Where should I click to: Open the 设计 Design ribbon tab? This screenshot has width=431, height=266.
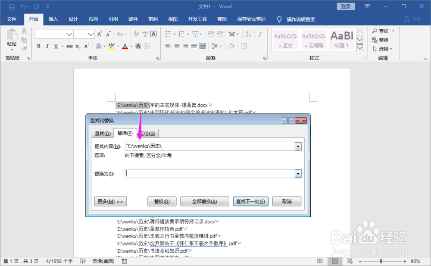coord(73,19)
